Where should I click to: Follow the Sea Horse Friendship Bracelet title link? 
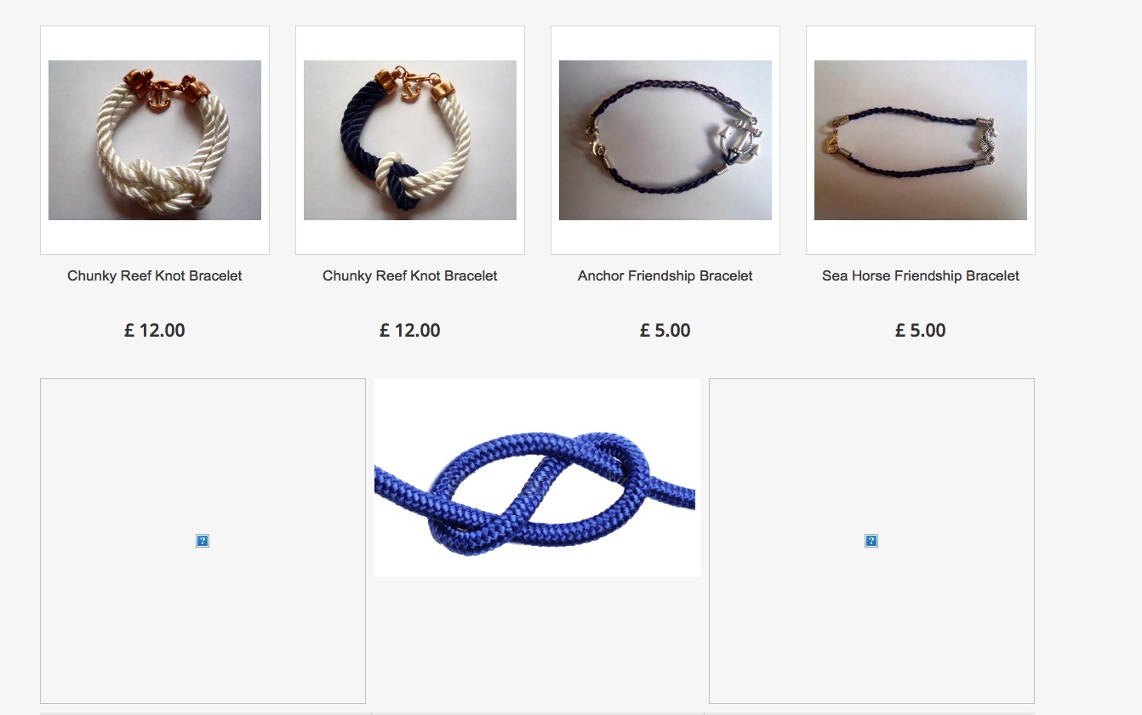[921, 275]
